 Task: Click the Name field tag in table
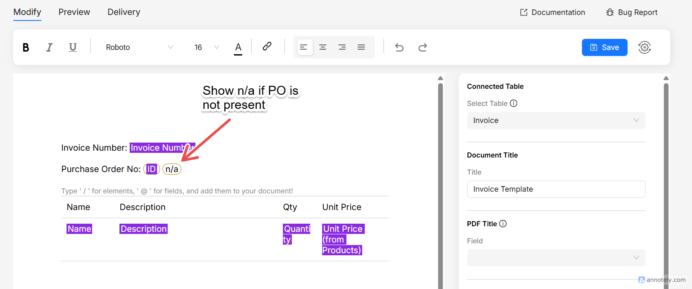(x=79, y=229)
